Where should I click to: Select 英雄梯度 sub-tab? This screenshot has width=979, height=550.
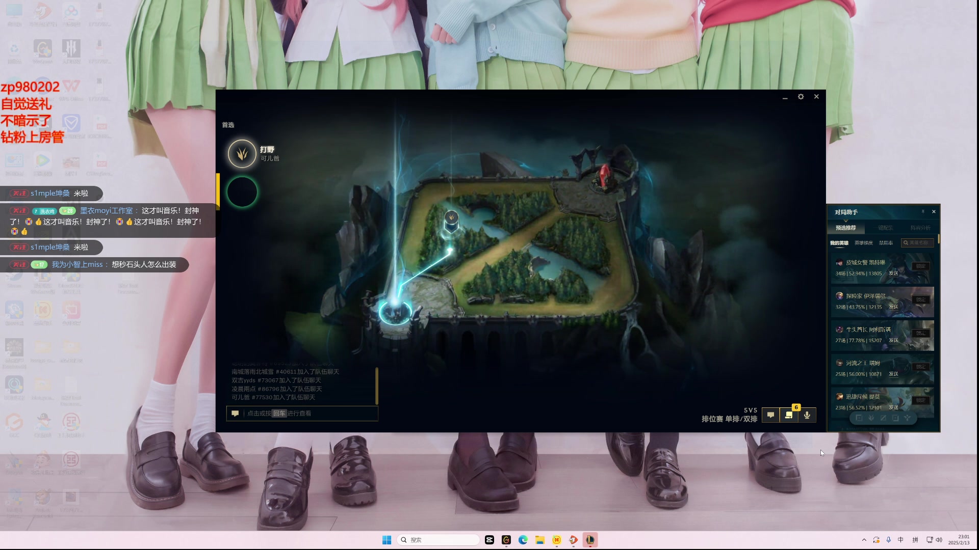(864, 243)
